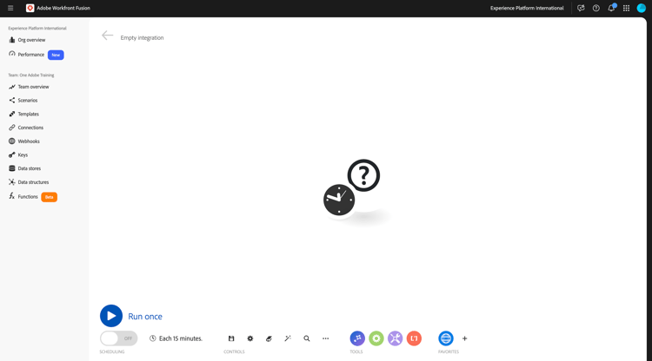Run the scenario once
652x361 pixels.
(x=111, y=316)
